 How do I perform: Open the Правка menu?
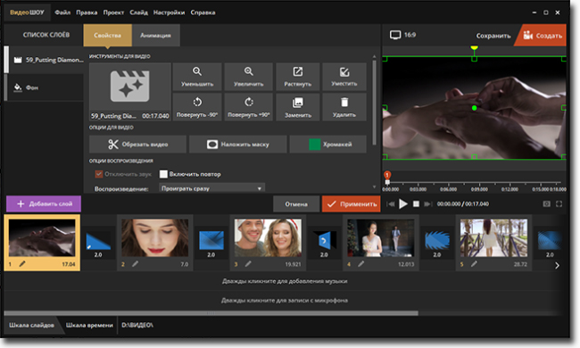click(x=87, y=12)
